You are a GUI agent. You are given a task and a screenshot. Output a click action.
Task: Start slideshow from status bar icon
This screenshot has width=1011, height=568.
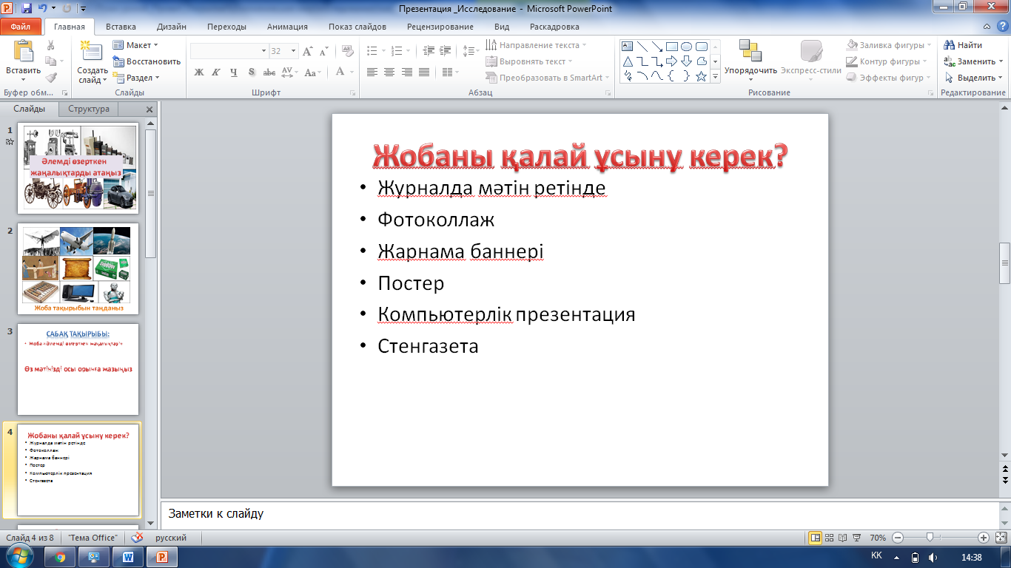pyautogui.click(x=857, y=538)
